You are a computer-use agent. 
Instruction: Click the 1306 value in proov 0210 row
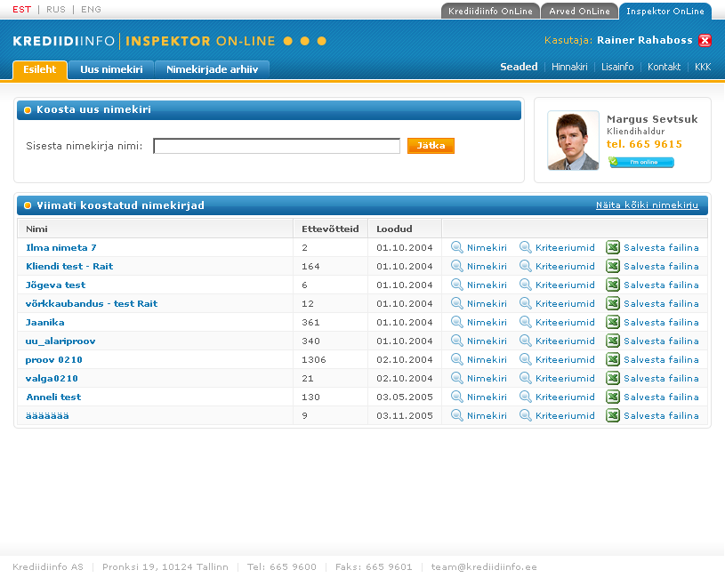(314, 359)
